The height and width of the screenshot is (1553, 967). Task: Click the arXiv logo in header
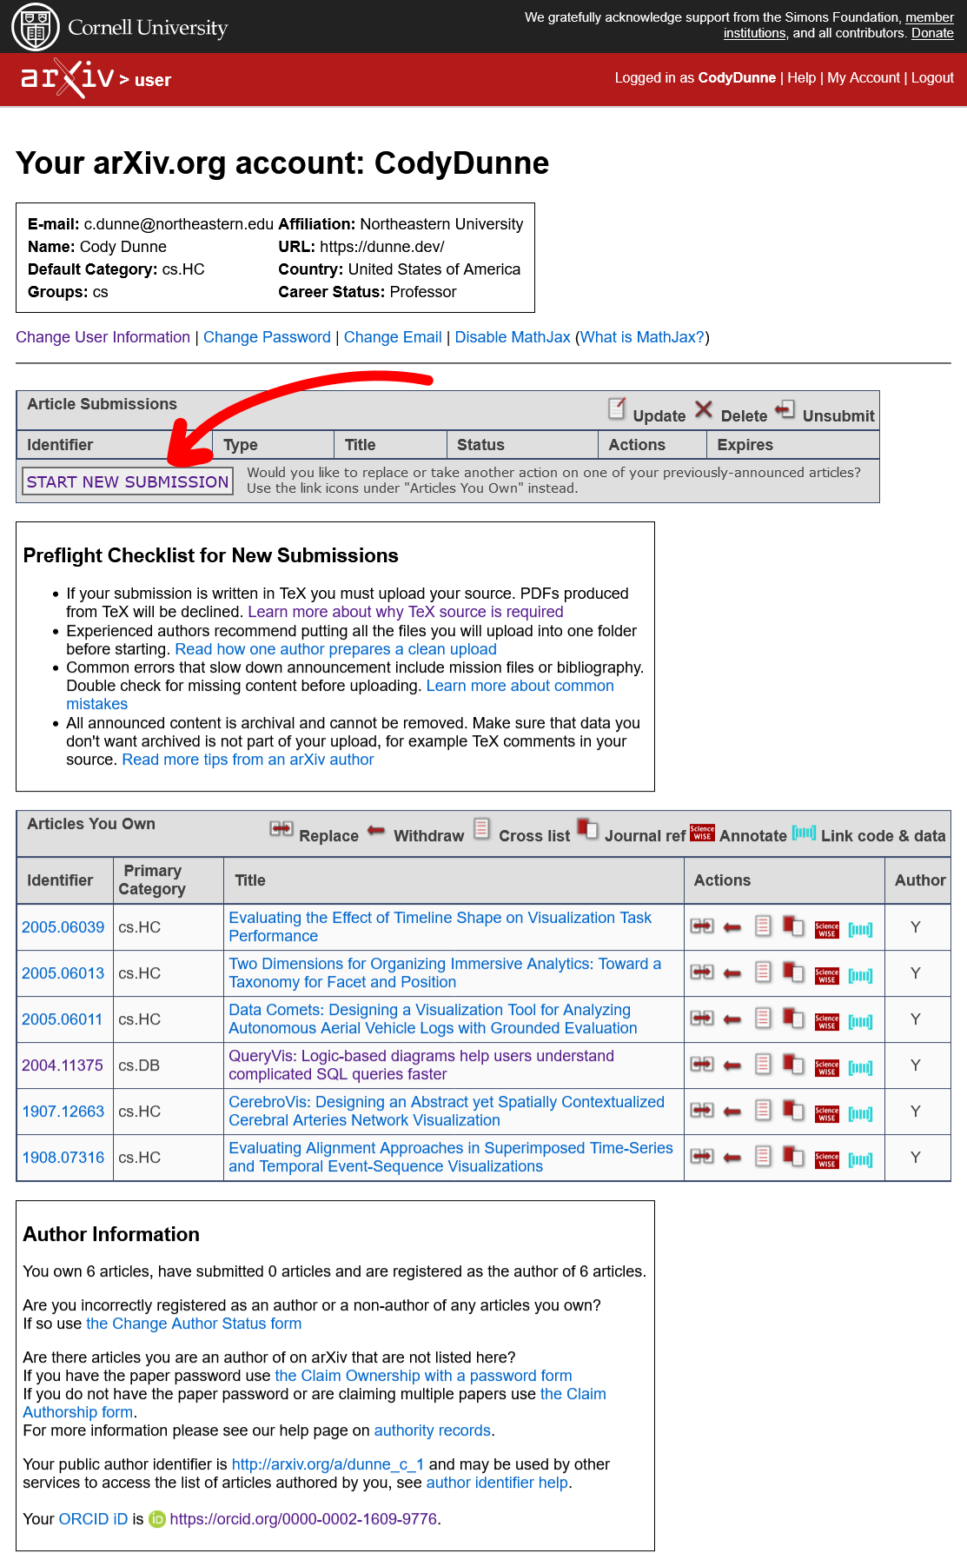coord(68,78)
